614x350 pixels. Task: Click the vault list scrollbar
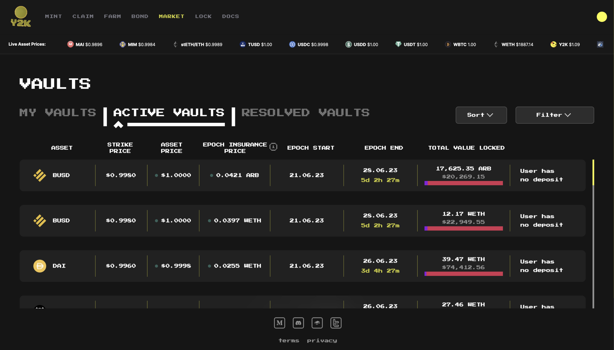(593, 234)
